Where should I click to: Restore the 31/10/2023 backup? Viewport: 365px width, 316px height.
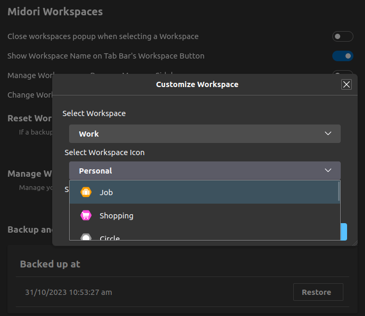click(318, 292)
